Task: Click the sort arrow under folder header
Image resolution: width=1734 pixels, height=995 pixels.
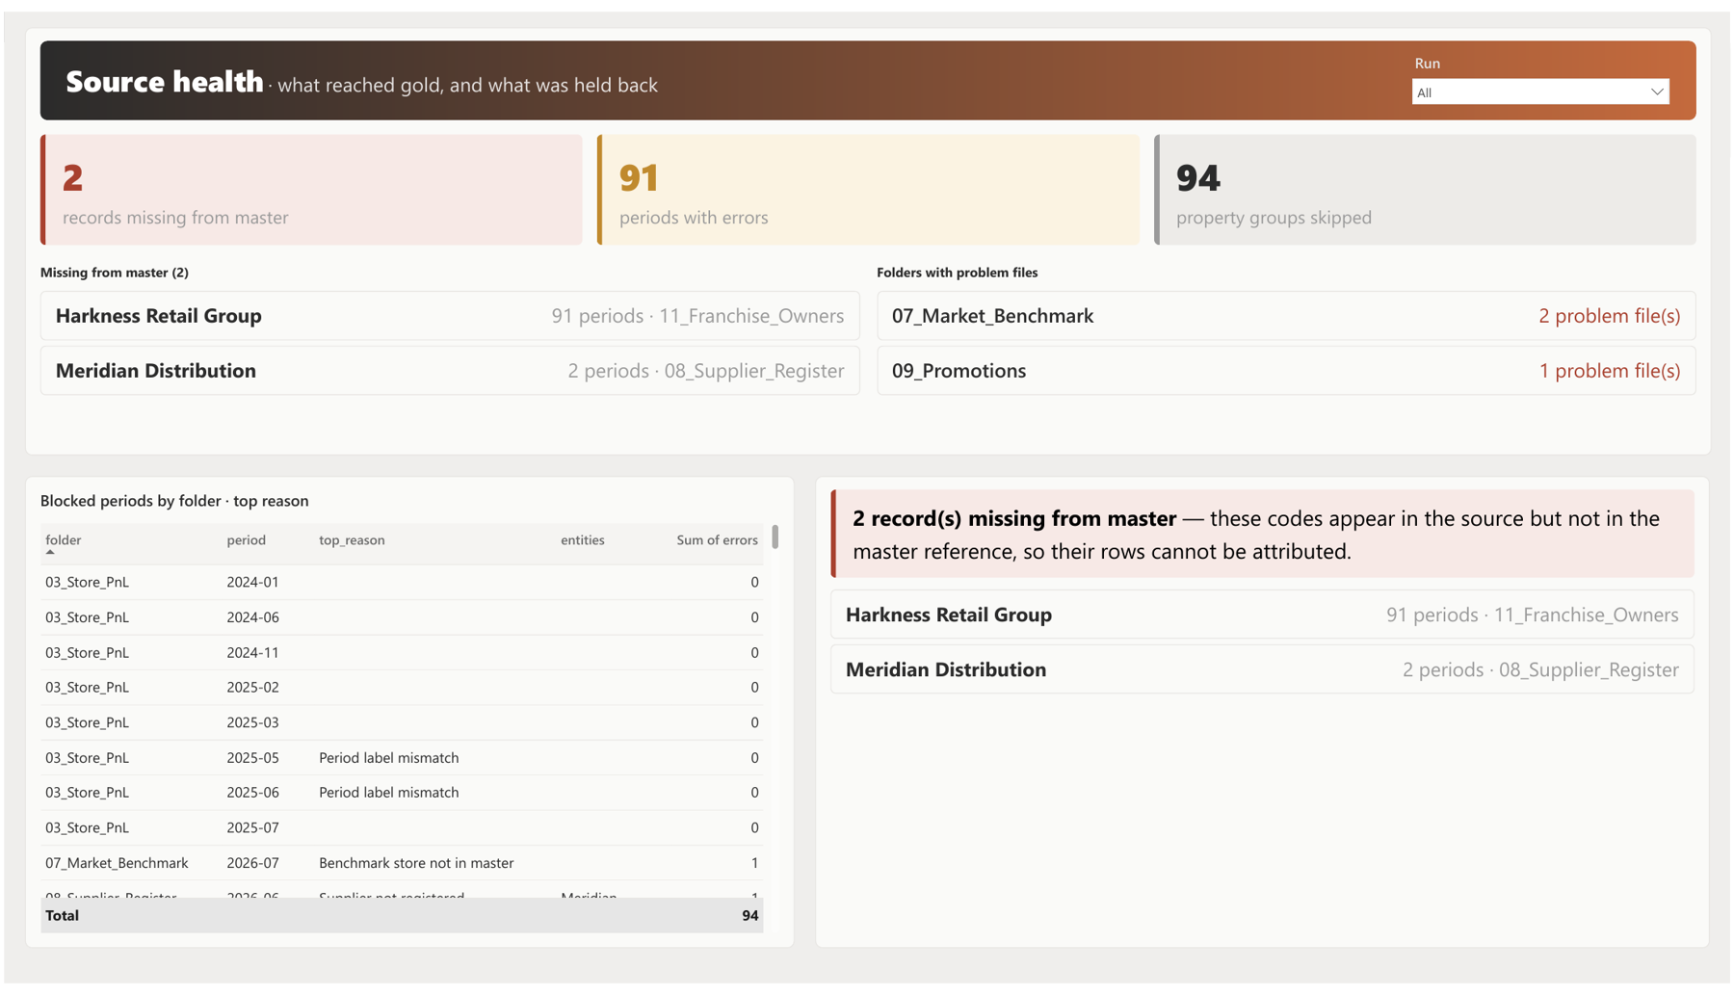Action: click(x=50, y=553)
